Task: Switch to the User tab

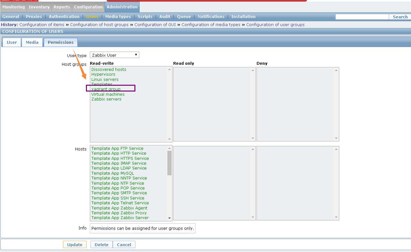Action: pos(12,42)
